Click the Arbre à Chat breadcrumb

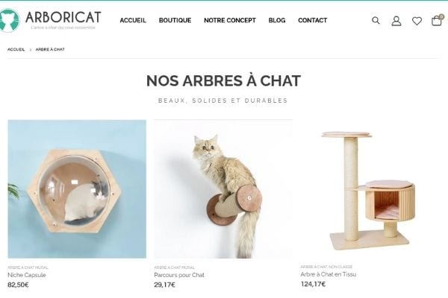pyautogui.click(x=50, y=49)
